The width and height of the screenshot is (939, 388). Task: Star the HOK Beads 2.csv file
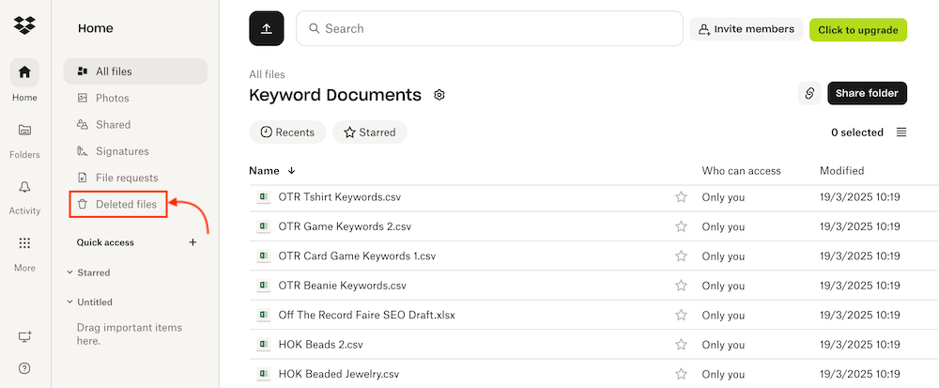(x=681, y=344)
